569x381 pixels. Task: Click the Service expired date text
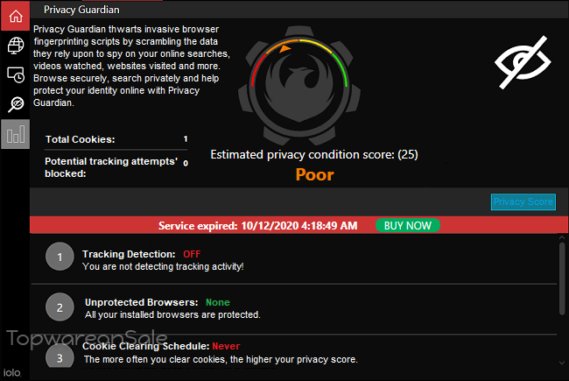coord(257,226)
